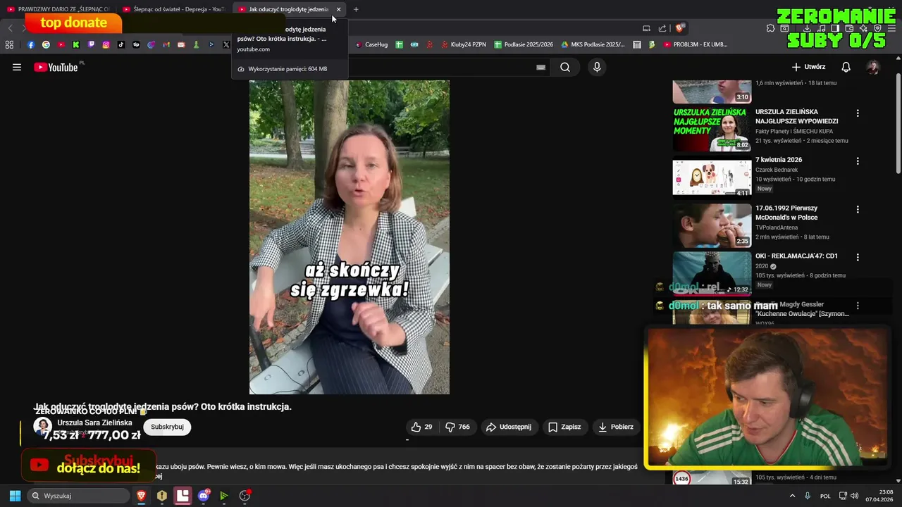Open Brave browser from the taskbar

(141, 496)
